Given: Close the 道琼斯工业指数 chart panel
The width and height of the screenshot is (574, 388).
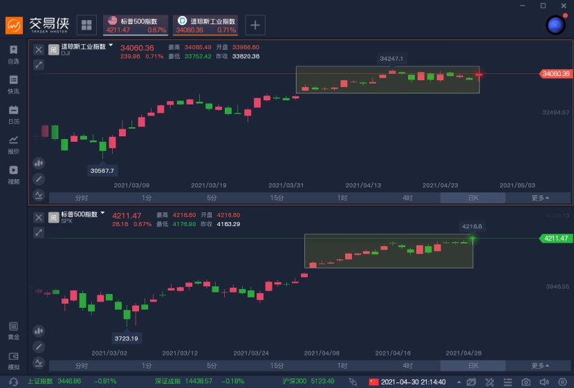Looking at the screenshot, I should point(39,49).
